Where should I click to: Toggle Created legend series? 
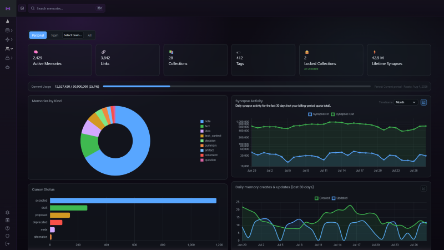(322, 198)
